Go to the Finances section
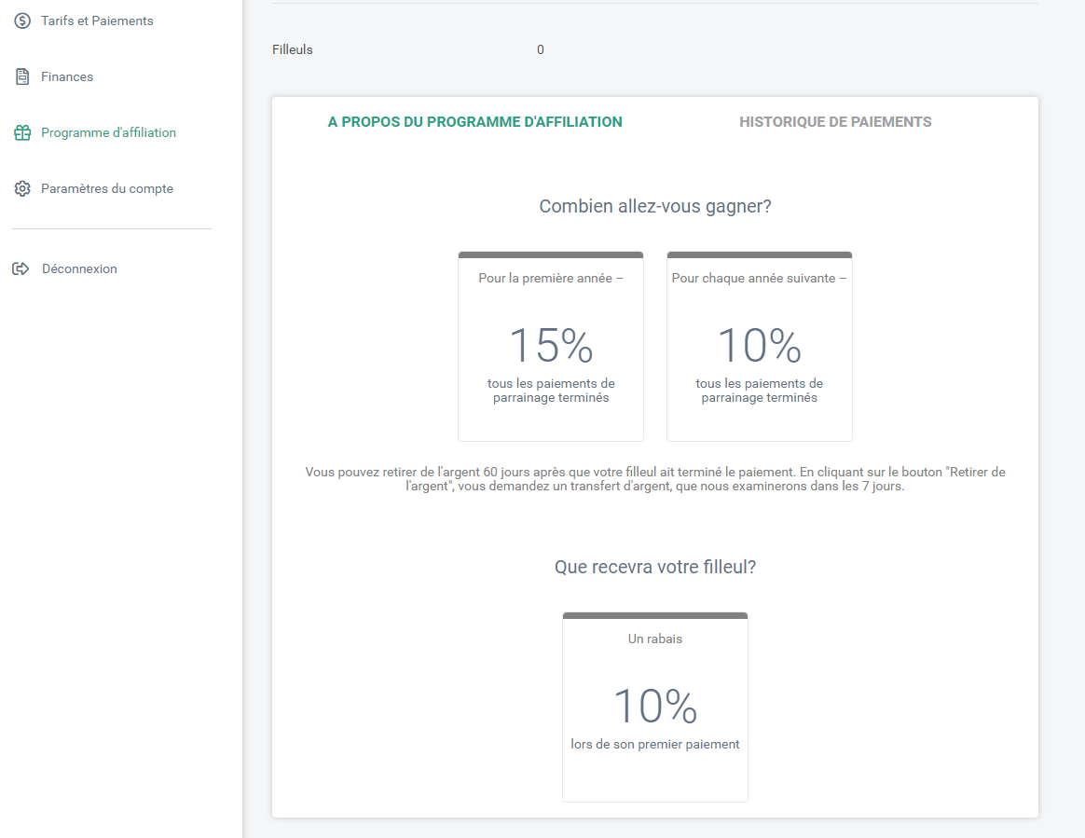 point(67,76)
